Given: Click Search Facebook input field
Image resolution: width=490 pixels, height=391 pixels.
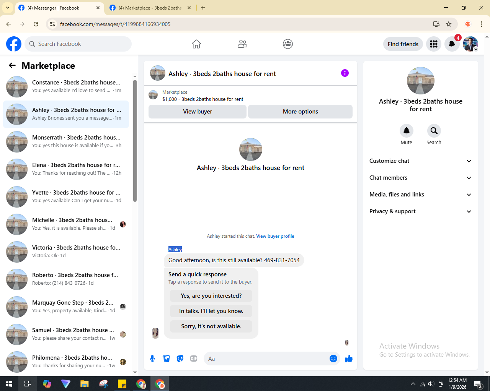Looking at the screenshot, I should 78,44.
